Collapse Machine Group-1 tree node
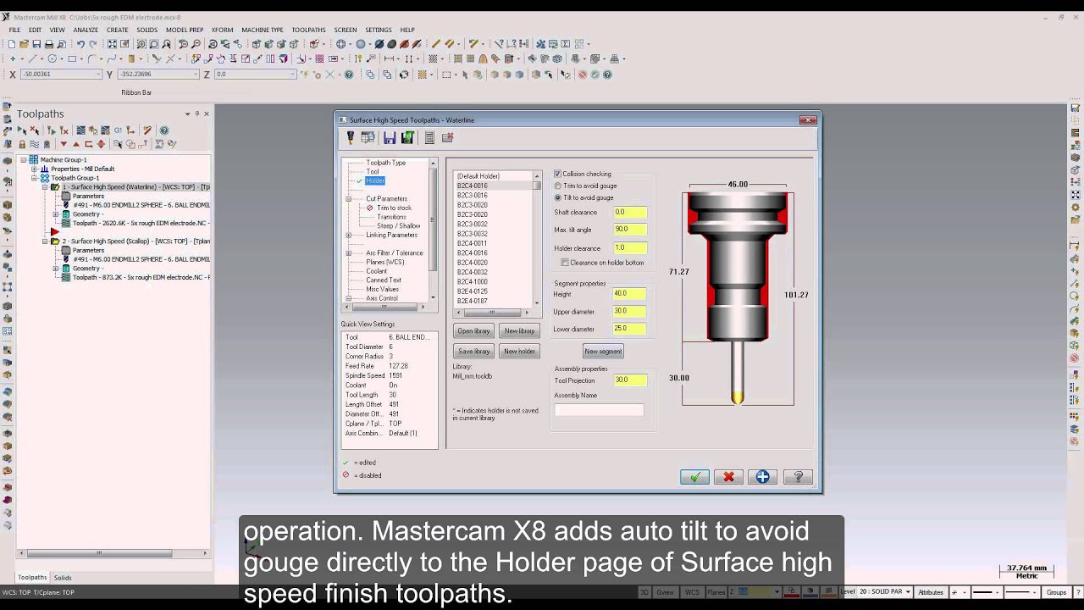 click(x=24, y=159)
